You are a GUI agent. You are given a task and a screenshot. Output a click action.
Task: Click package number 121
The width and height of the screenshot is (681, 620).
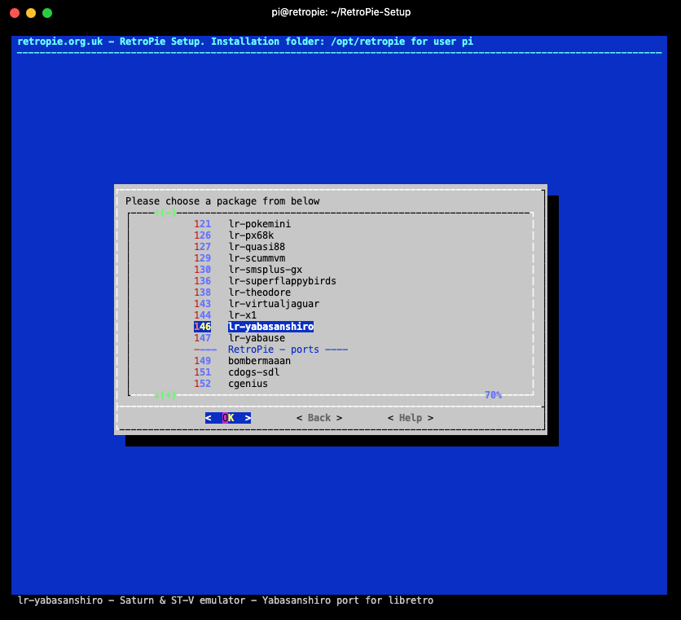(202, 224)
